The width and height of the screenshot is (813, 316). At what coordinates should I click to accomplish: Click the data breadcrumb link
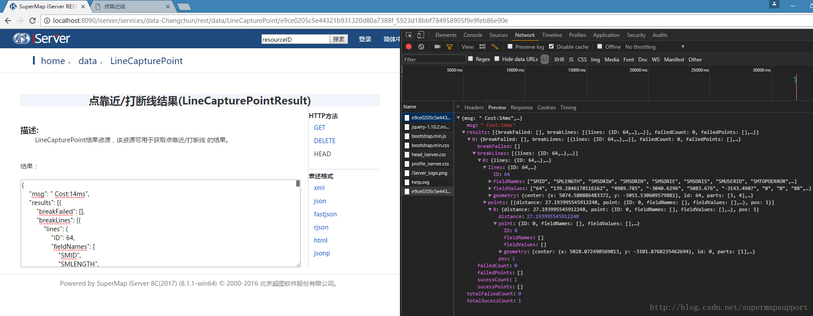pyautogui.click(x=87, y=61)
